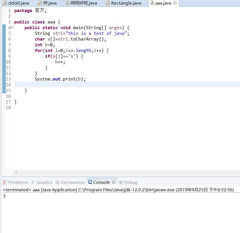Viewport: 240px width, 233px height.
Task: Open the Javadoc view tab
Action: click(x=42, y=182)
